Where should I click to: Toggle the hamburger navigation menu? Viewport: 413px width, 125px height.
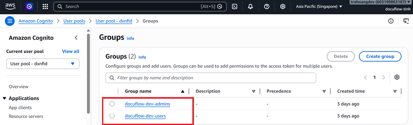(10, 21)
